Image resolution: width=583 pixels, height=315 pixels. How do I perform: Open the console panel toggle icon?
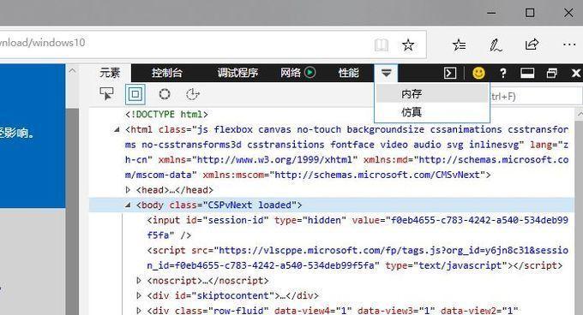(450, 73)
